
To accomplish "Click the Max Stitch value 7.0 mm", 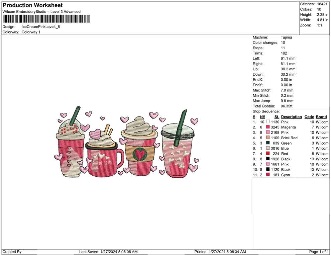I will (287, 90).
